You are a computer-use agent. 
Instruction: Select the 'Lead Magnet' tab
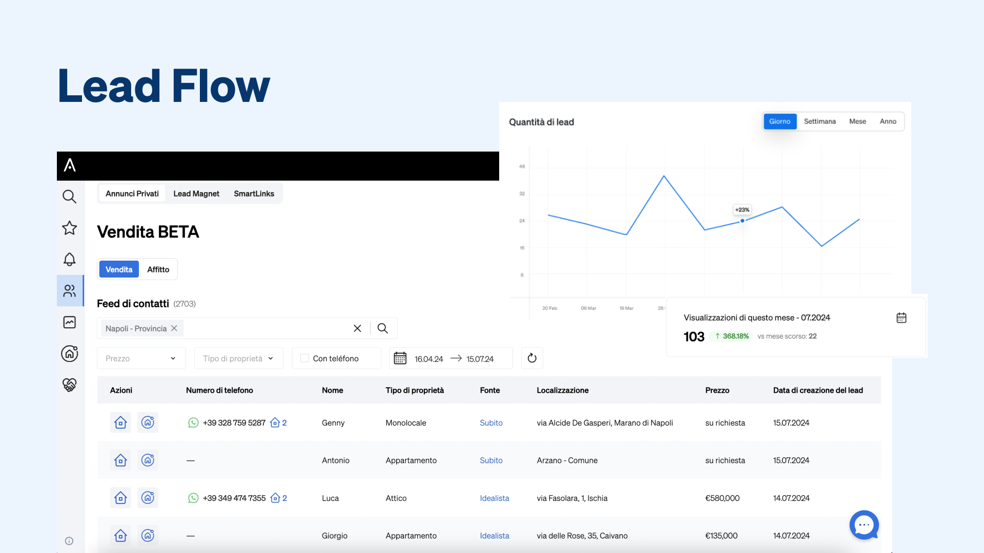(x=196, y=194)
